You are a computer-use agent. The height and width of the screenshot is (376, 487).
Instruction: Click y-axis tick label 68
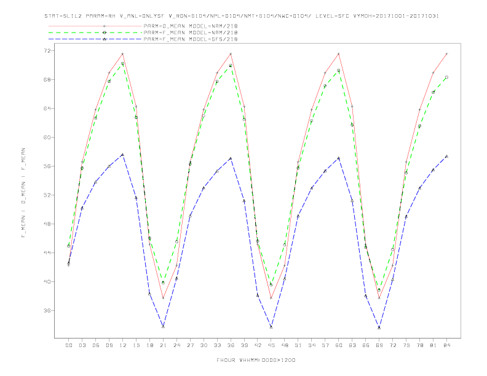click(49, 79)
